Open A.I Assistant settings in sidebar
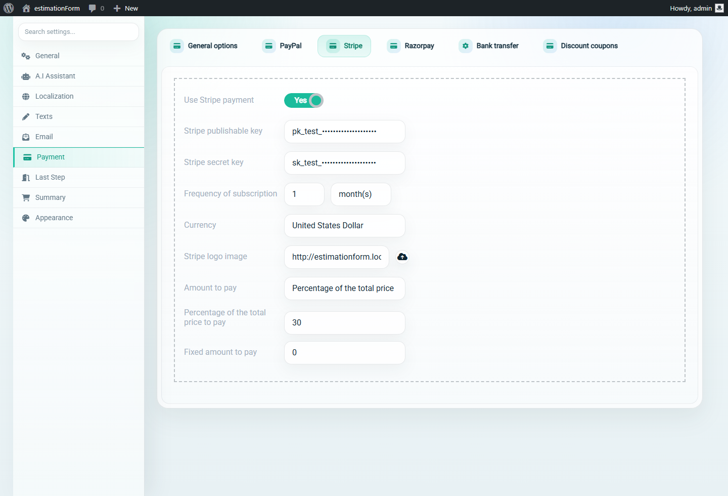Image resolution: width=728 pixels, height=496 pixels. tap(78, 76)
